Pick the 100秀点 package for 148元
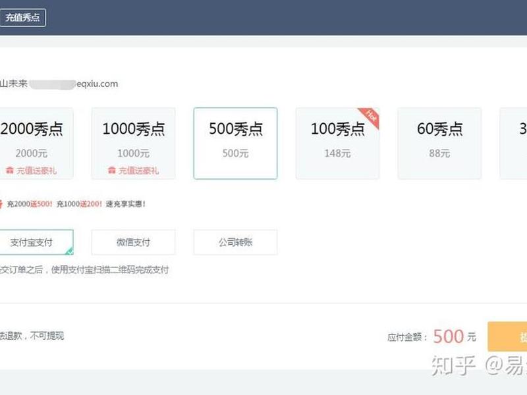This screenshot has width=527, height=395. (x=337, y=144)
